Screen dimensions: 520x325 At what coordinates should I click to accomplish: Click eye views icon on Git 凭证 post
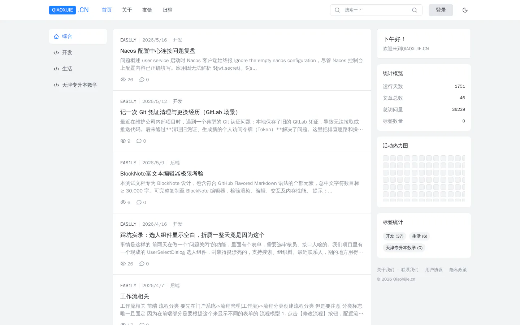[123, 141]
